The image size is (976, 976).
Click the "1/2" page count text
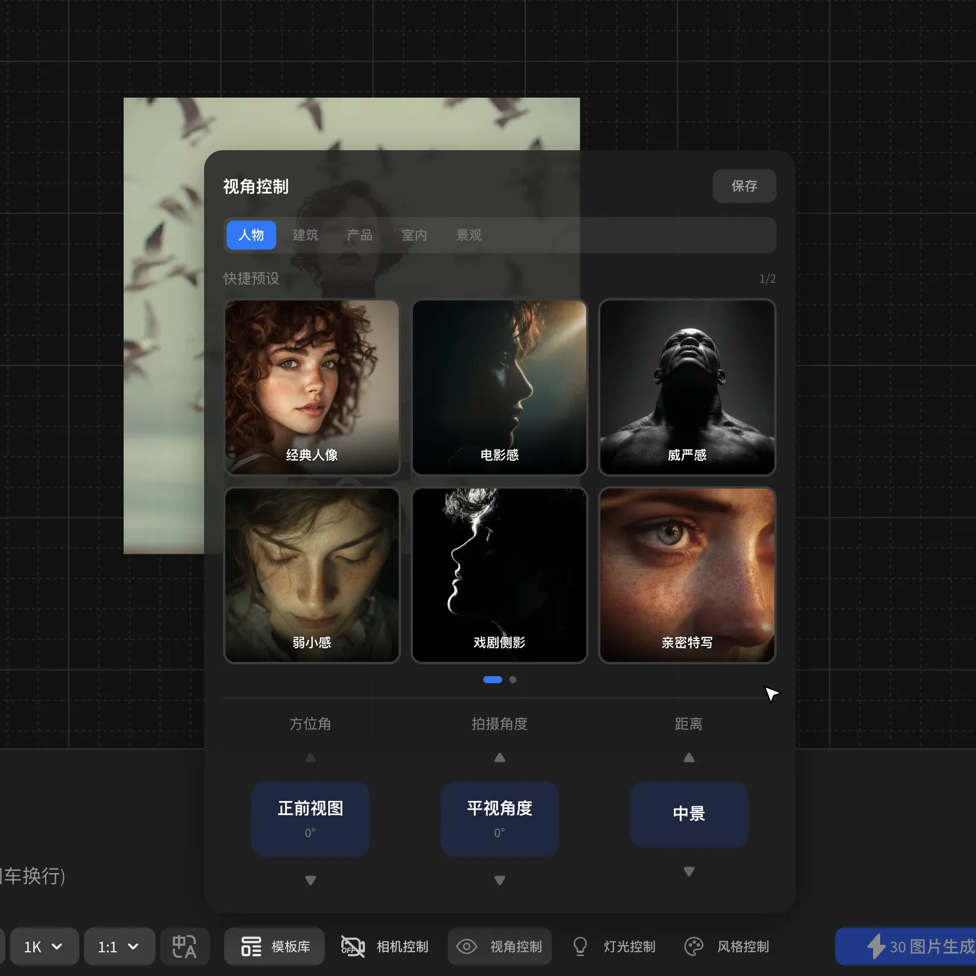coord(767,279)
